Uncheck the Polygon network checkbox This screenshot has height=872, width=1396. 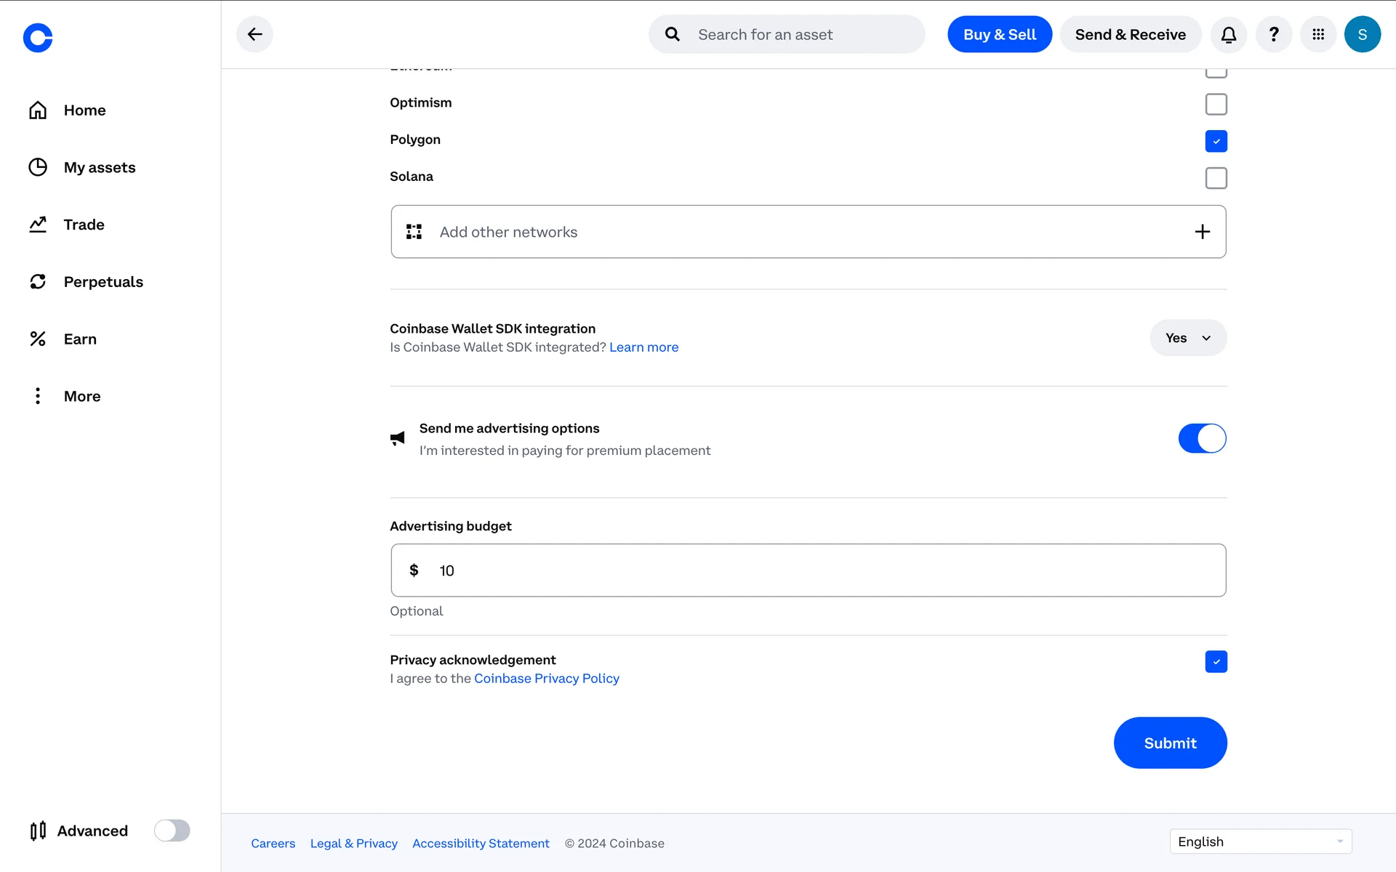point(1216,141)
